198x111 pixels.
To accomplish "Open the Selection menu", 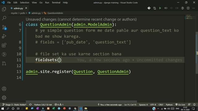I will click(x=24, y=2).
